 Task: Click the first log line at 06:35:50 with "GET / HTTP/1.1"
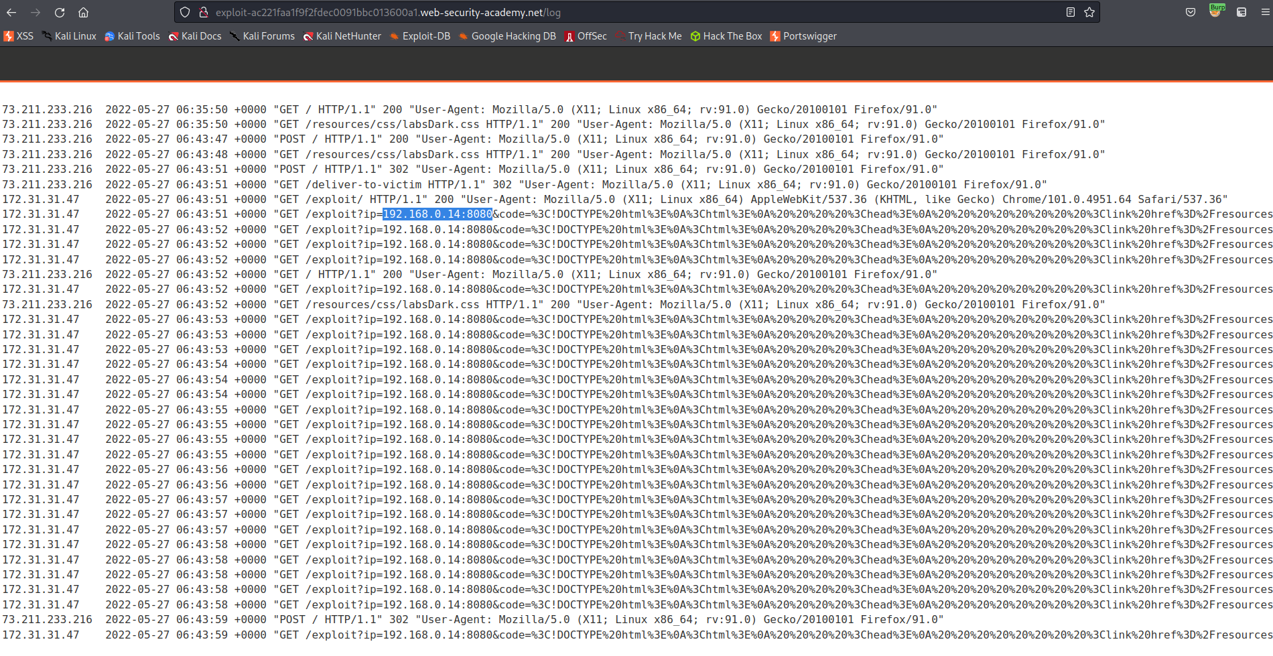pyautogui.click(x=470, y=109)
